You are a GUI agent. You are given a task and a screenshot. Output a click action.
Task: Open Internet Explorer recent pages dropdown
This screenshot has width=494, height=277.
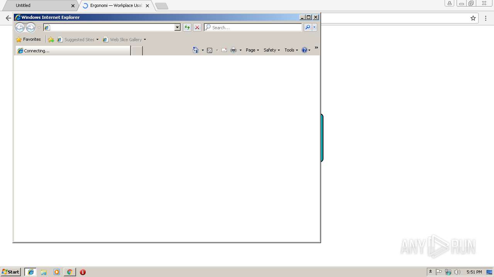tap(39, 28)
